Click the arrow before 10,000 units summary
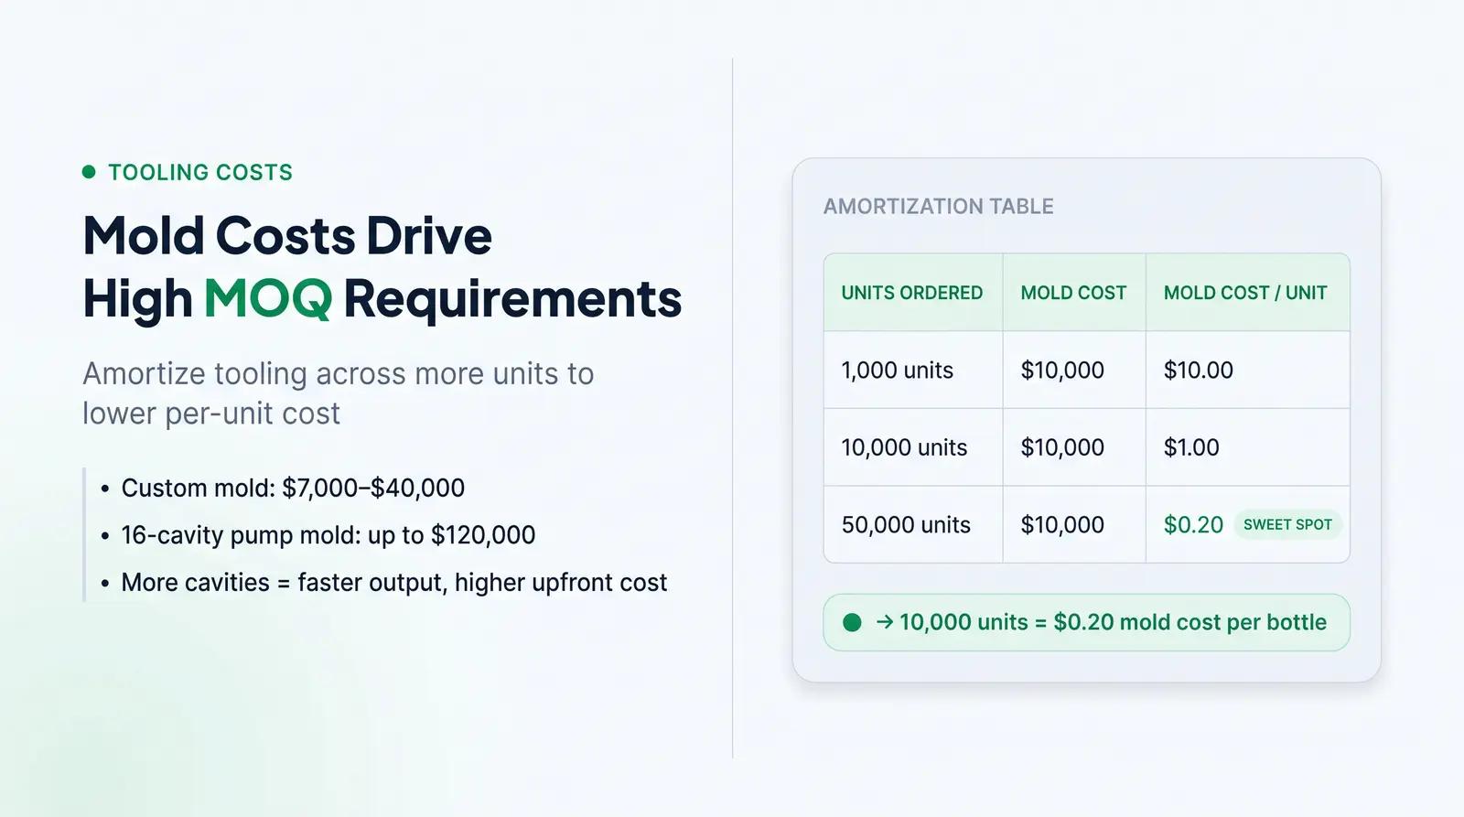1464x817 pixels. pyautogui.click(x=885, y=622)
